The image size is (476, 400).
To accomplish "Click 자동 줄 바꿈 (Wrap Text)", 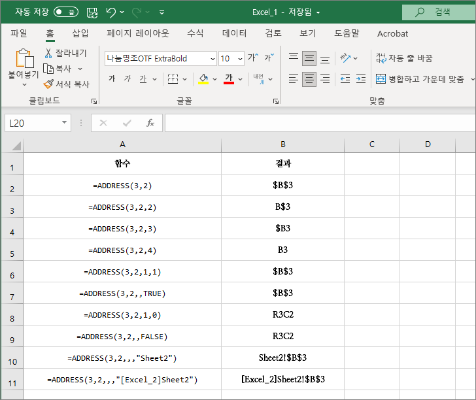I will pos(404,58).
